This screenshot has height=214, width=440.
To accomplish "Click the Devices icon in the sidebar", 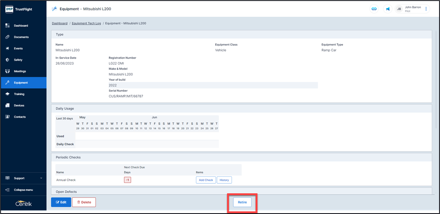I will tap(8, 106).
